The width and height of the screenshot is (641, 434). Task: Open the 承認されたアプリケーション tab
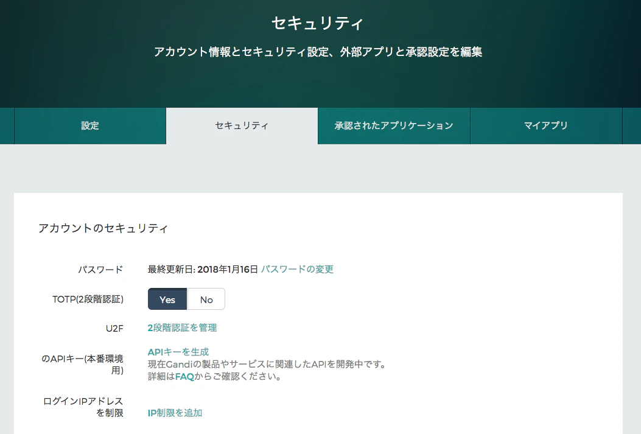pos(393,125)
